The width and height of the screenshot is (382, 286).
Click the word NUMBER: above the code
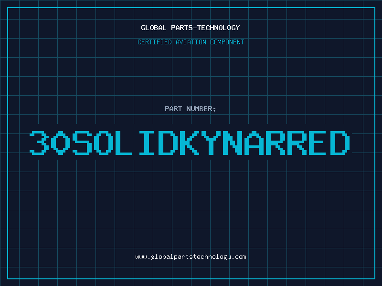[x=201, y=109]
